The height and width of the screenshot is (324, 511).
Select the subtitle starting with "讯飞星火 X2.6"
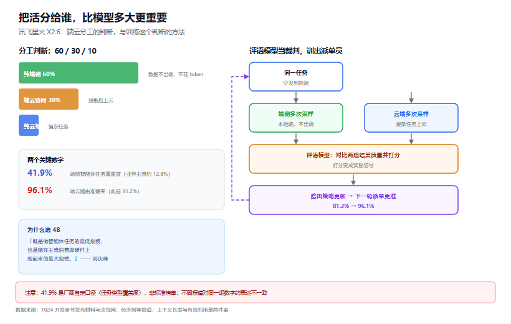tap(102, 32)
